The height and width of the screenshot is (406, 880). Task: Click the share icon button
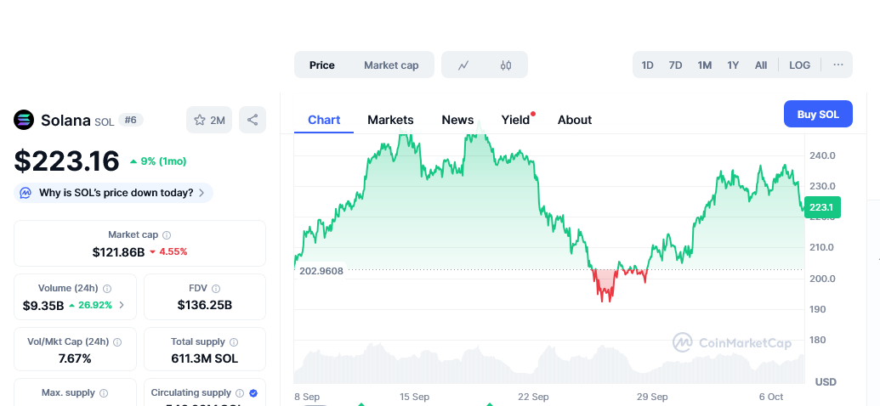click(x=253, y=121)
